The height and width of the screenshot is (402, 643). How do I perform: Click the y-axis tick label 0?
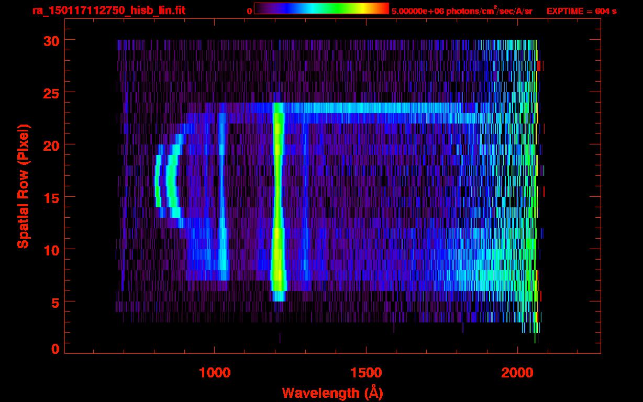click(55, 349)
